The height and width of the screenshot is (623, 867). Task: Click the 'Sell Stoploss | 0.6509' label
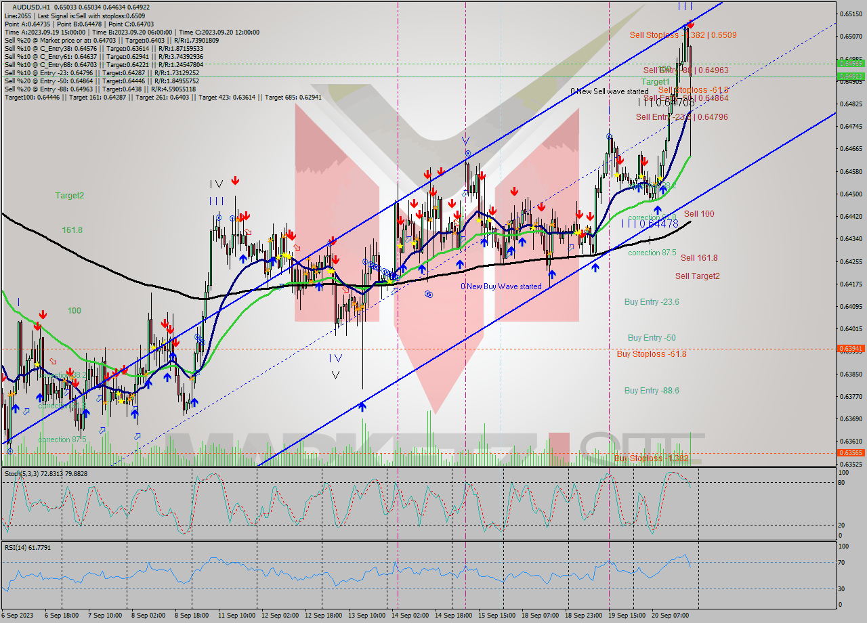683,35
